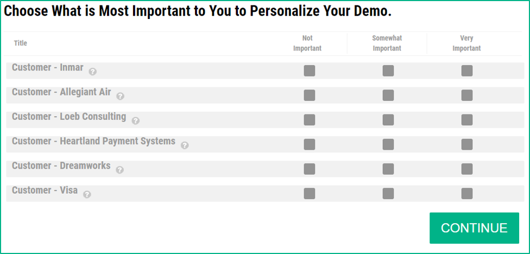
Task: Check Not Important for Loeb Consulting
Action: coord(310,120)
